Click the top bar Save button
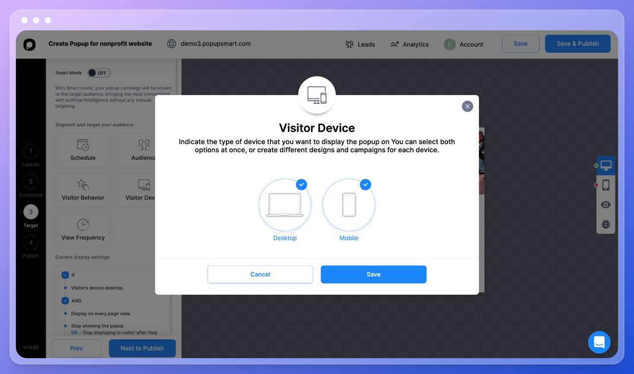The width and height of the screenshot is (634, 374). [x=521, y=44]
